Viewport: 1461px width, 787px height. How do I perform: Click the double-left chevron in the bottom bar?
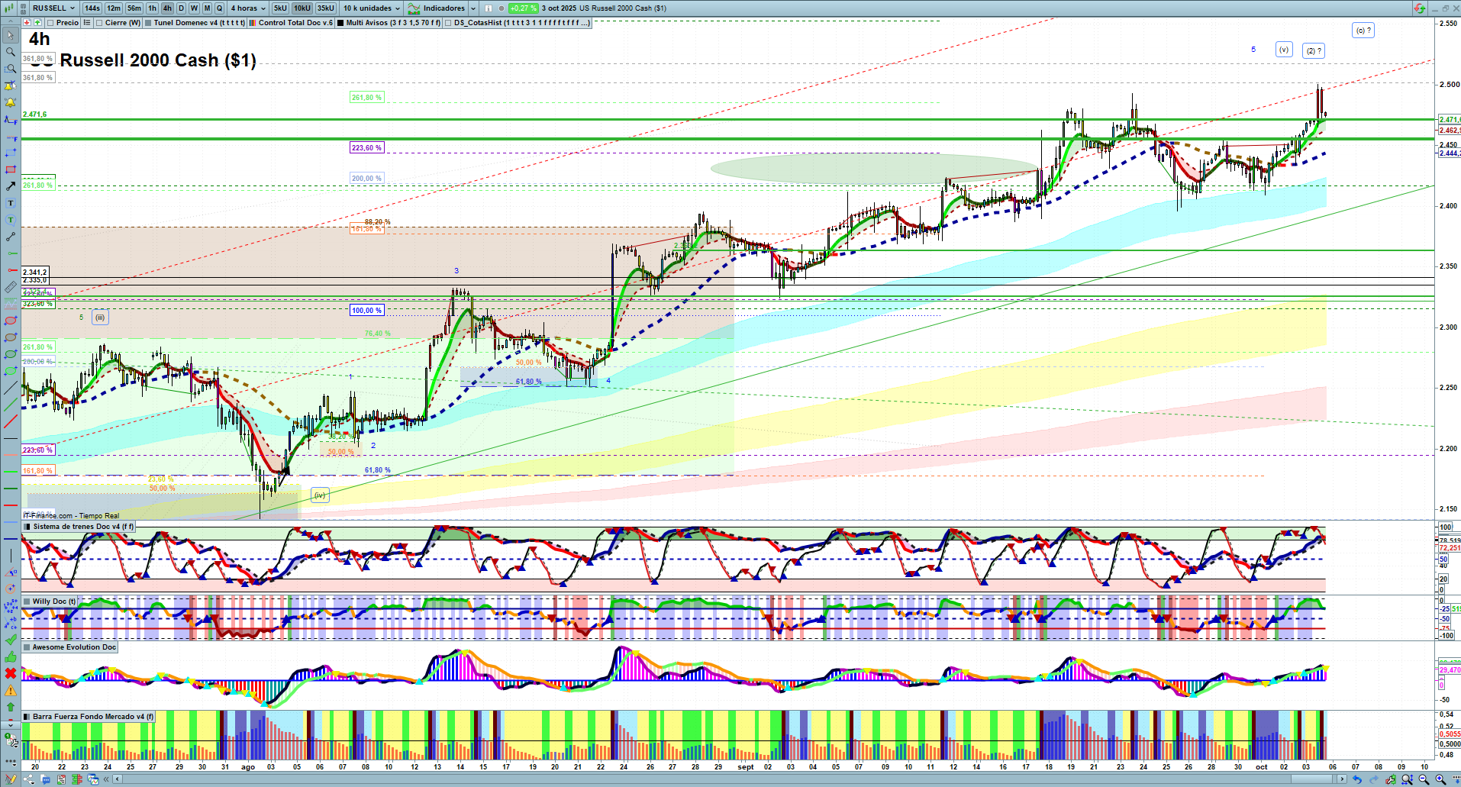(108, 779)
